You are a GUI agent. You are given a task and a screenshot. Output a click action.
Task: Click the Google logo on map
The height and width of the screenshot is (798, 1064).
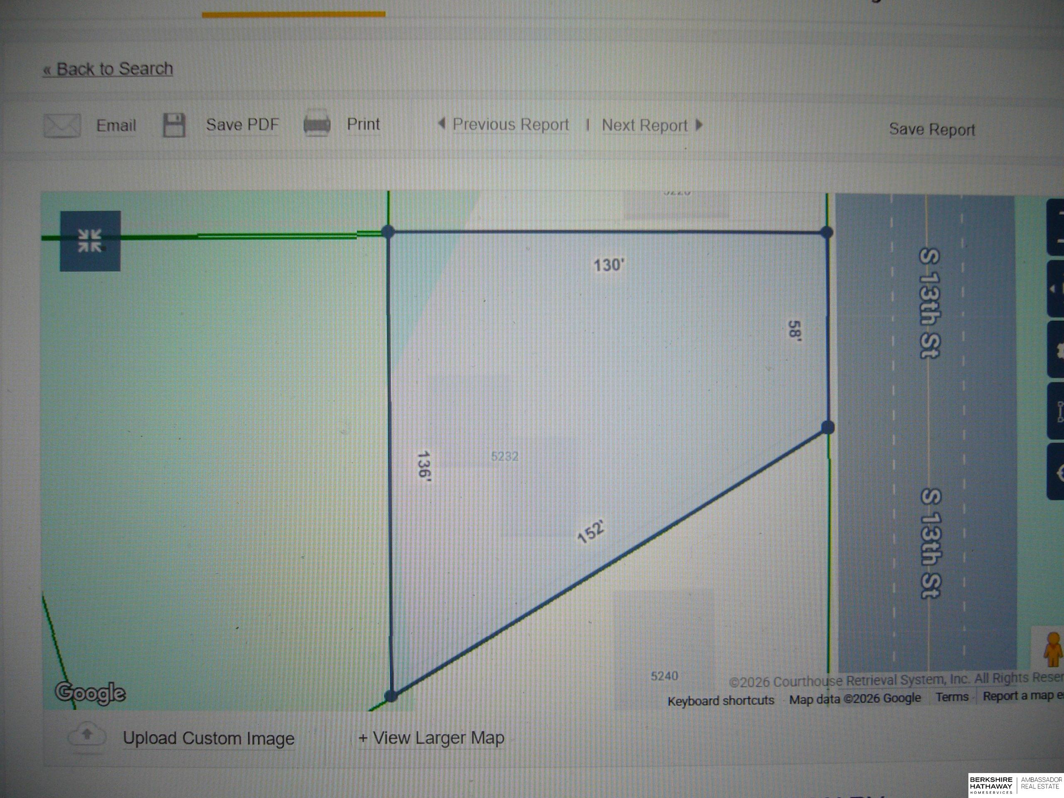[91, 693]
